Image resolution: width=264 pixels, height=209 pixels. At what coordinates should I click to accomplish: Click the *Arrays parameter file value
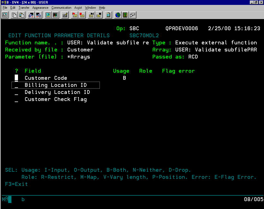pyautogui.click(x=79, y=57)
